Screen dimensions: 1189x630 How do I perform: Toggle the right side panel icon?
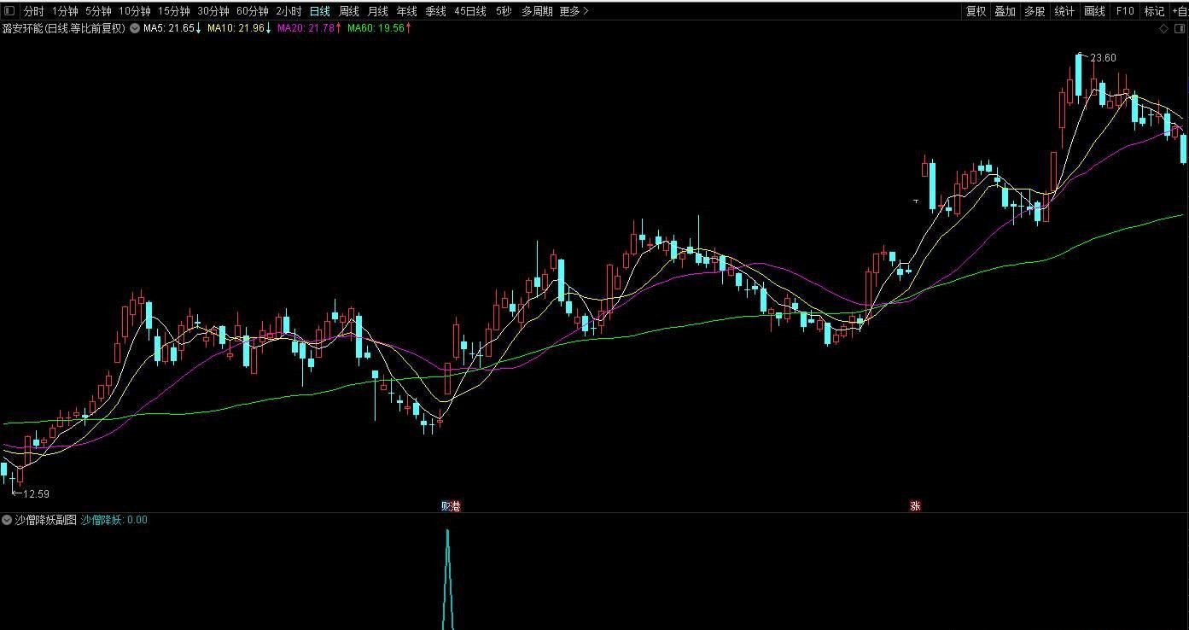(1179, 28)
